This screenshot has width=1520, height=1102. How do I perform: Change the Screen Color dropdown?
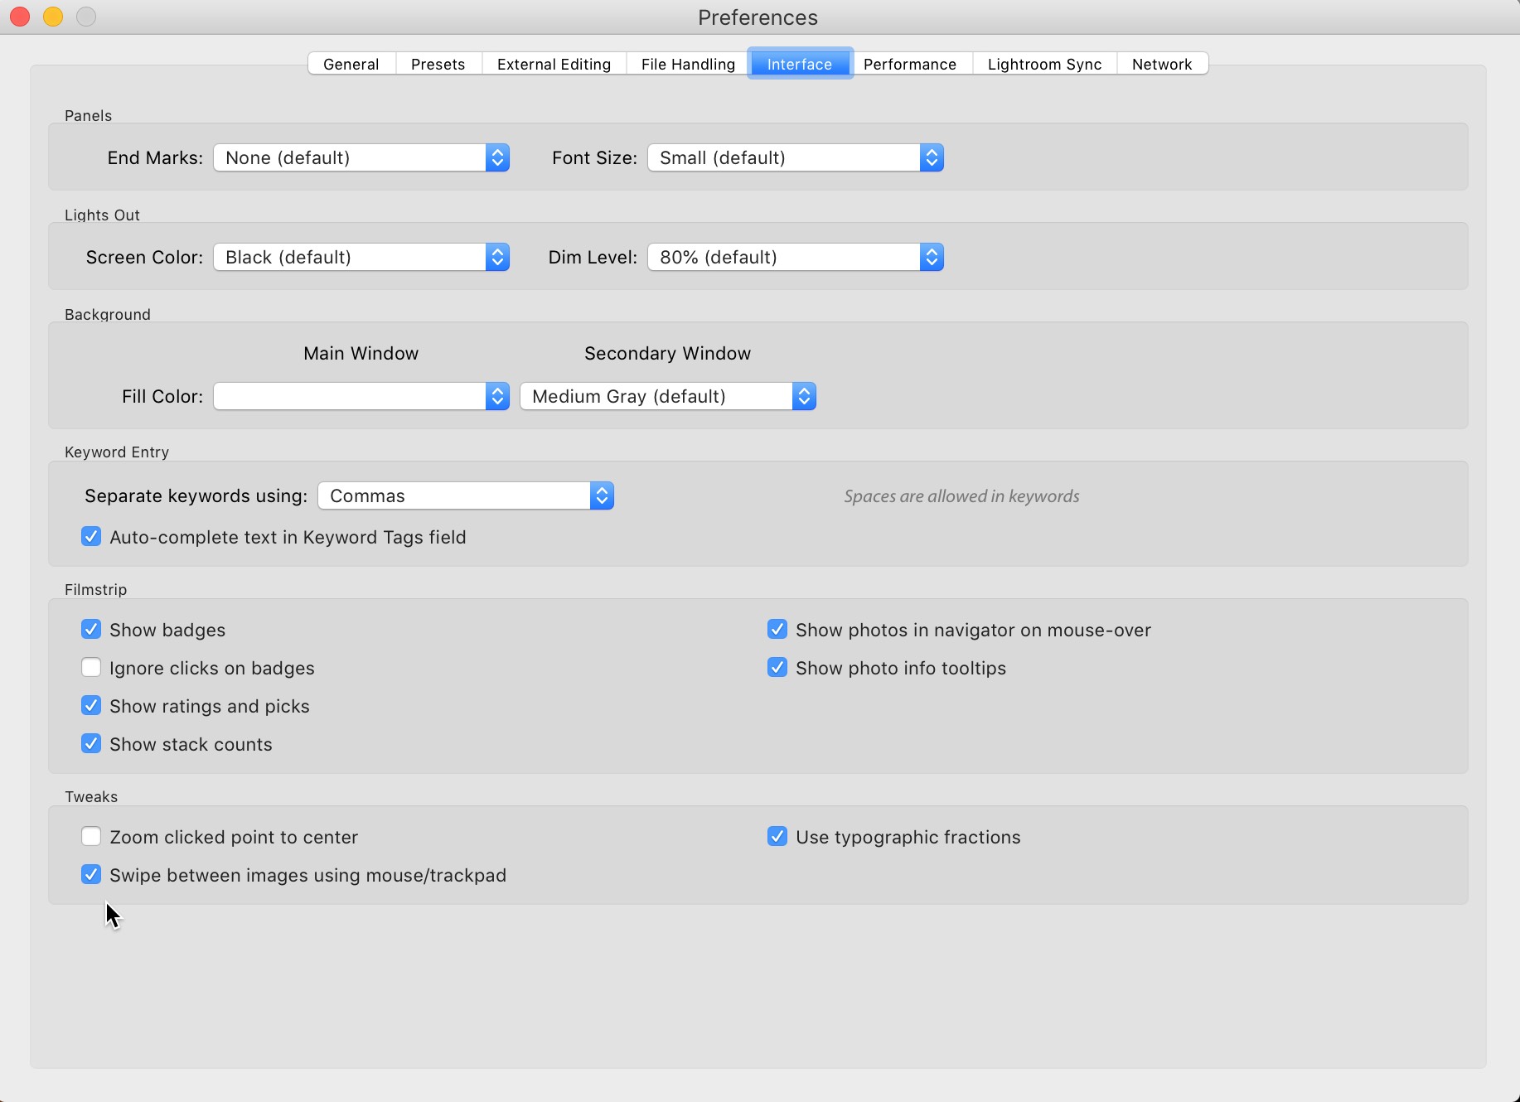click(361, 257)
